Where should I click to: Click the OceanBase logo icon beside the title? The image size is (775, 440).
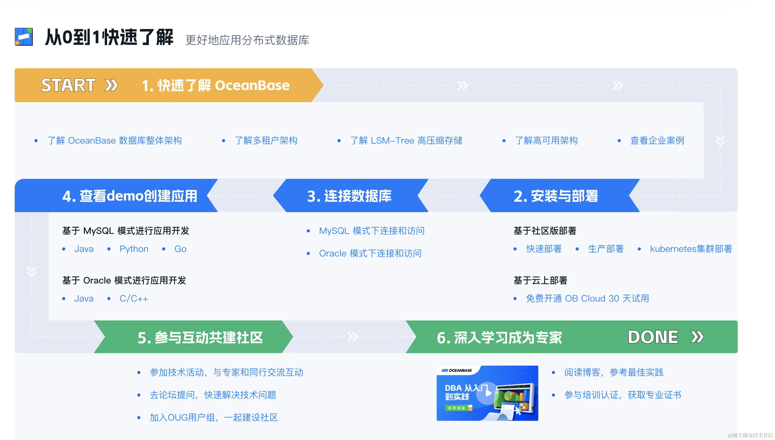pyautogui.click(x=24, y=37)
